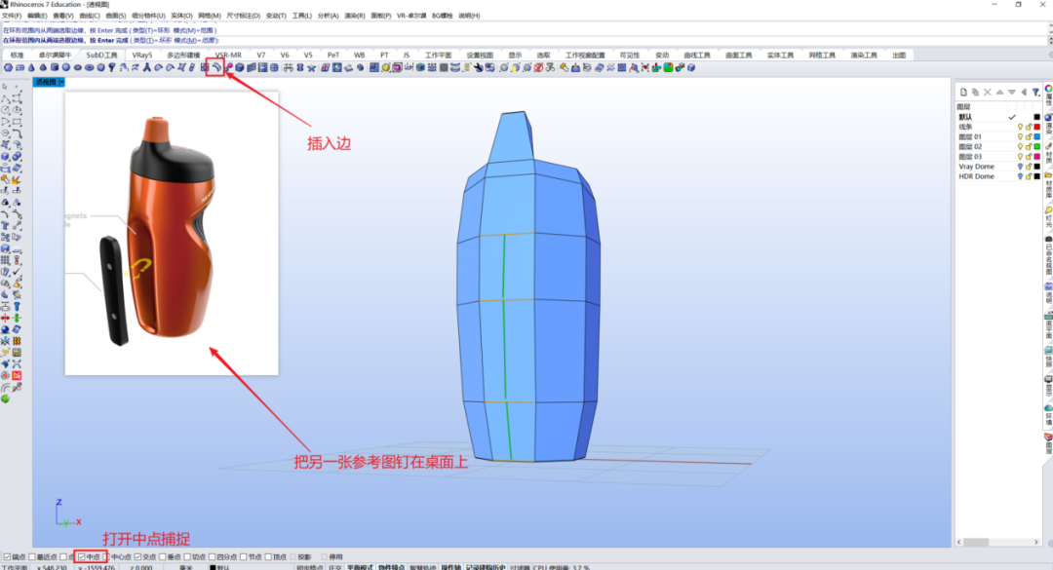Click the star-shaped icon in SubD toolbar
Image resolution: width=1053 pixels, height=570 pixels.
click(x=312, y=67)
